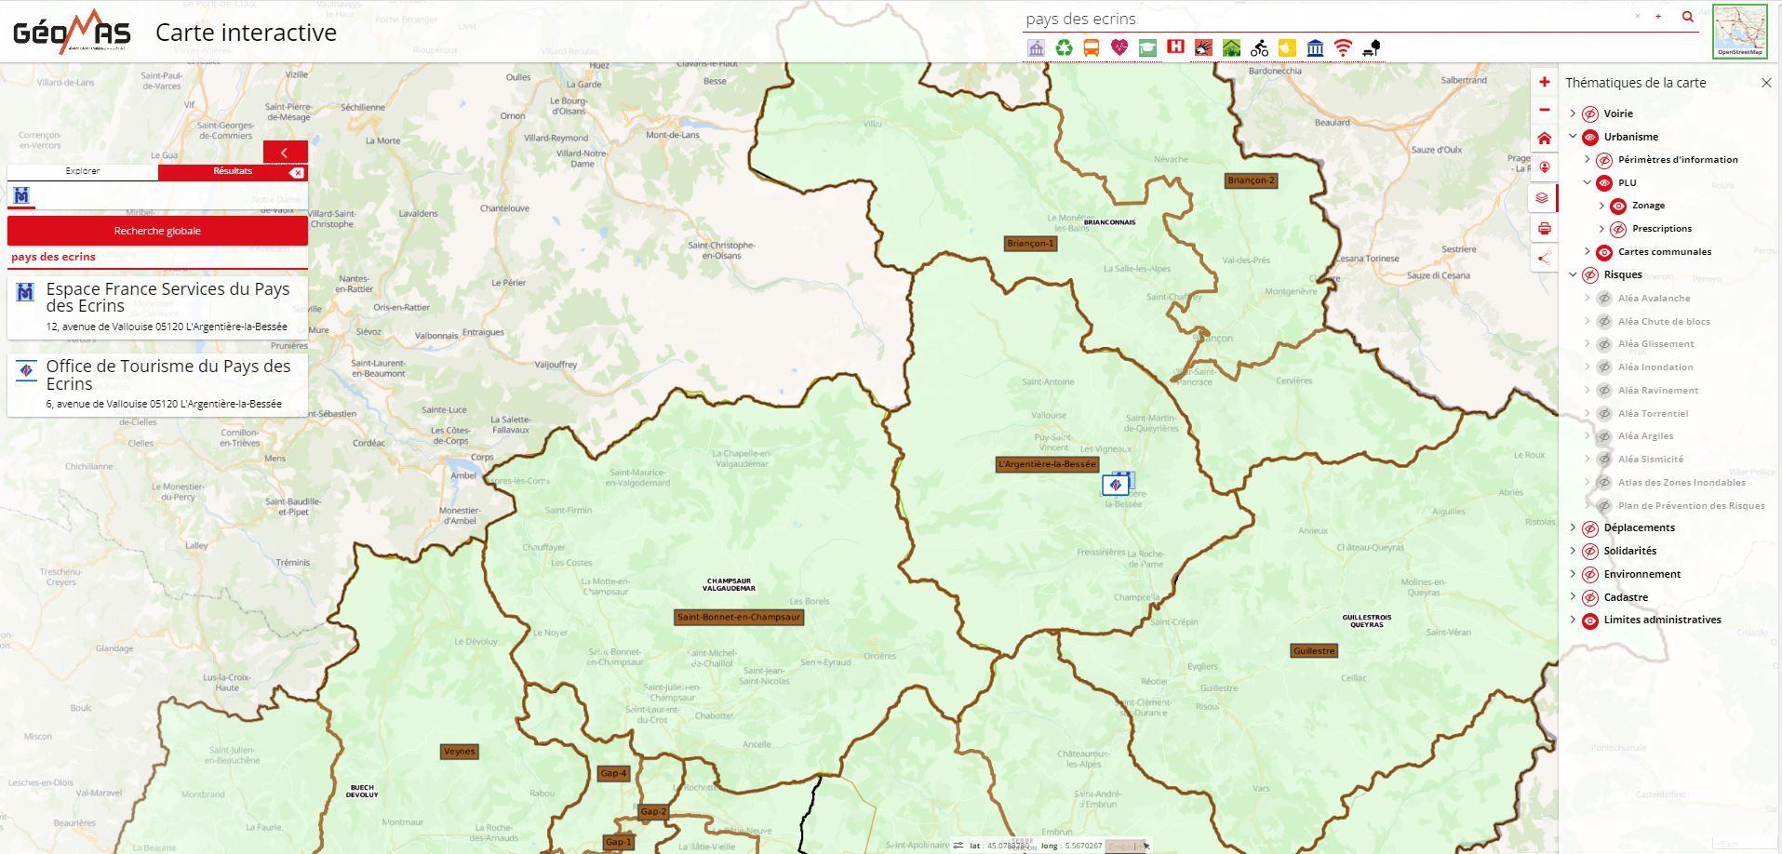Click the home extent map button
Viewport: 1782px width, 854px height.
tap(1545, 139)
